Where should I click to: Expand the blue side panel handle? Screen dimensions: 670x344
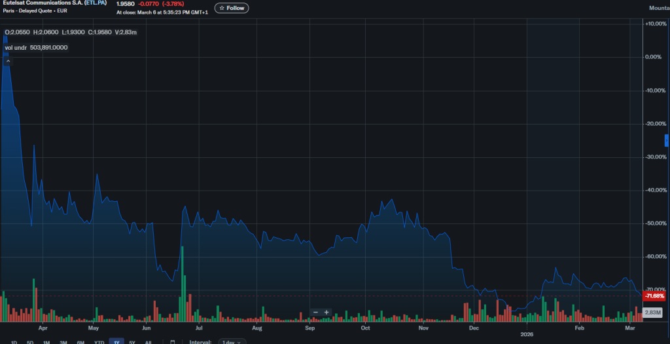coord(666,140)
